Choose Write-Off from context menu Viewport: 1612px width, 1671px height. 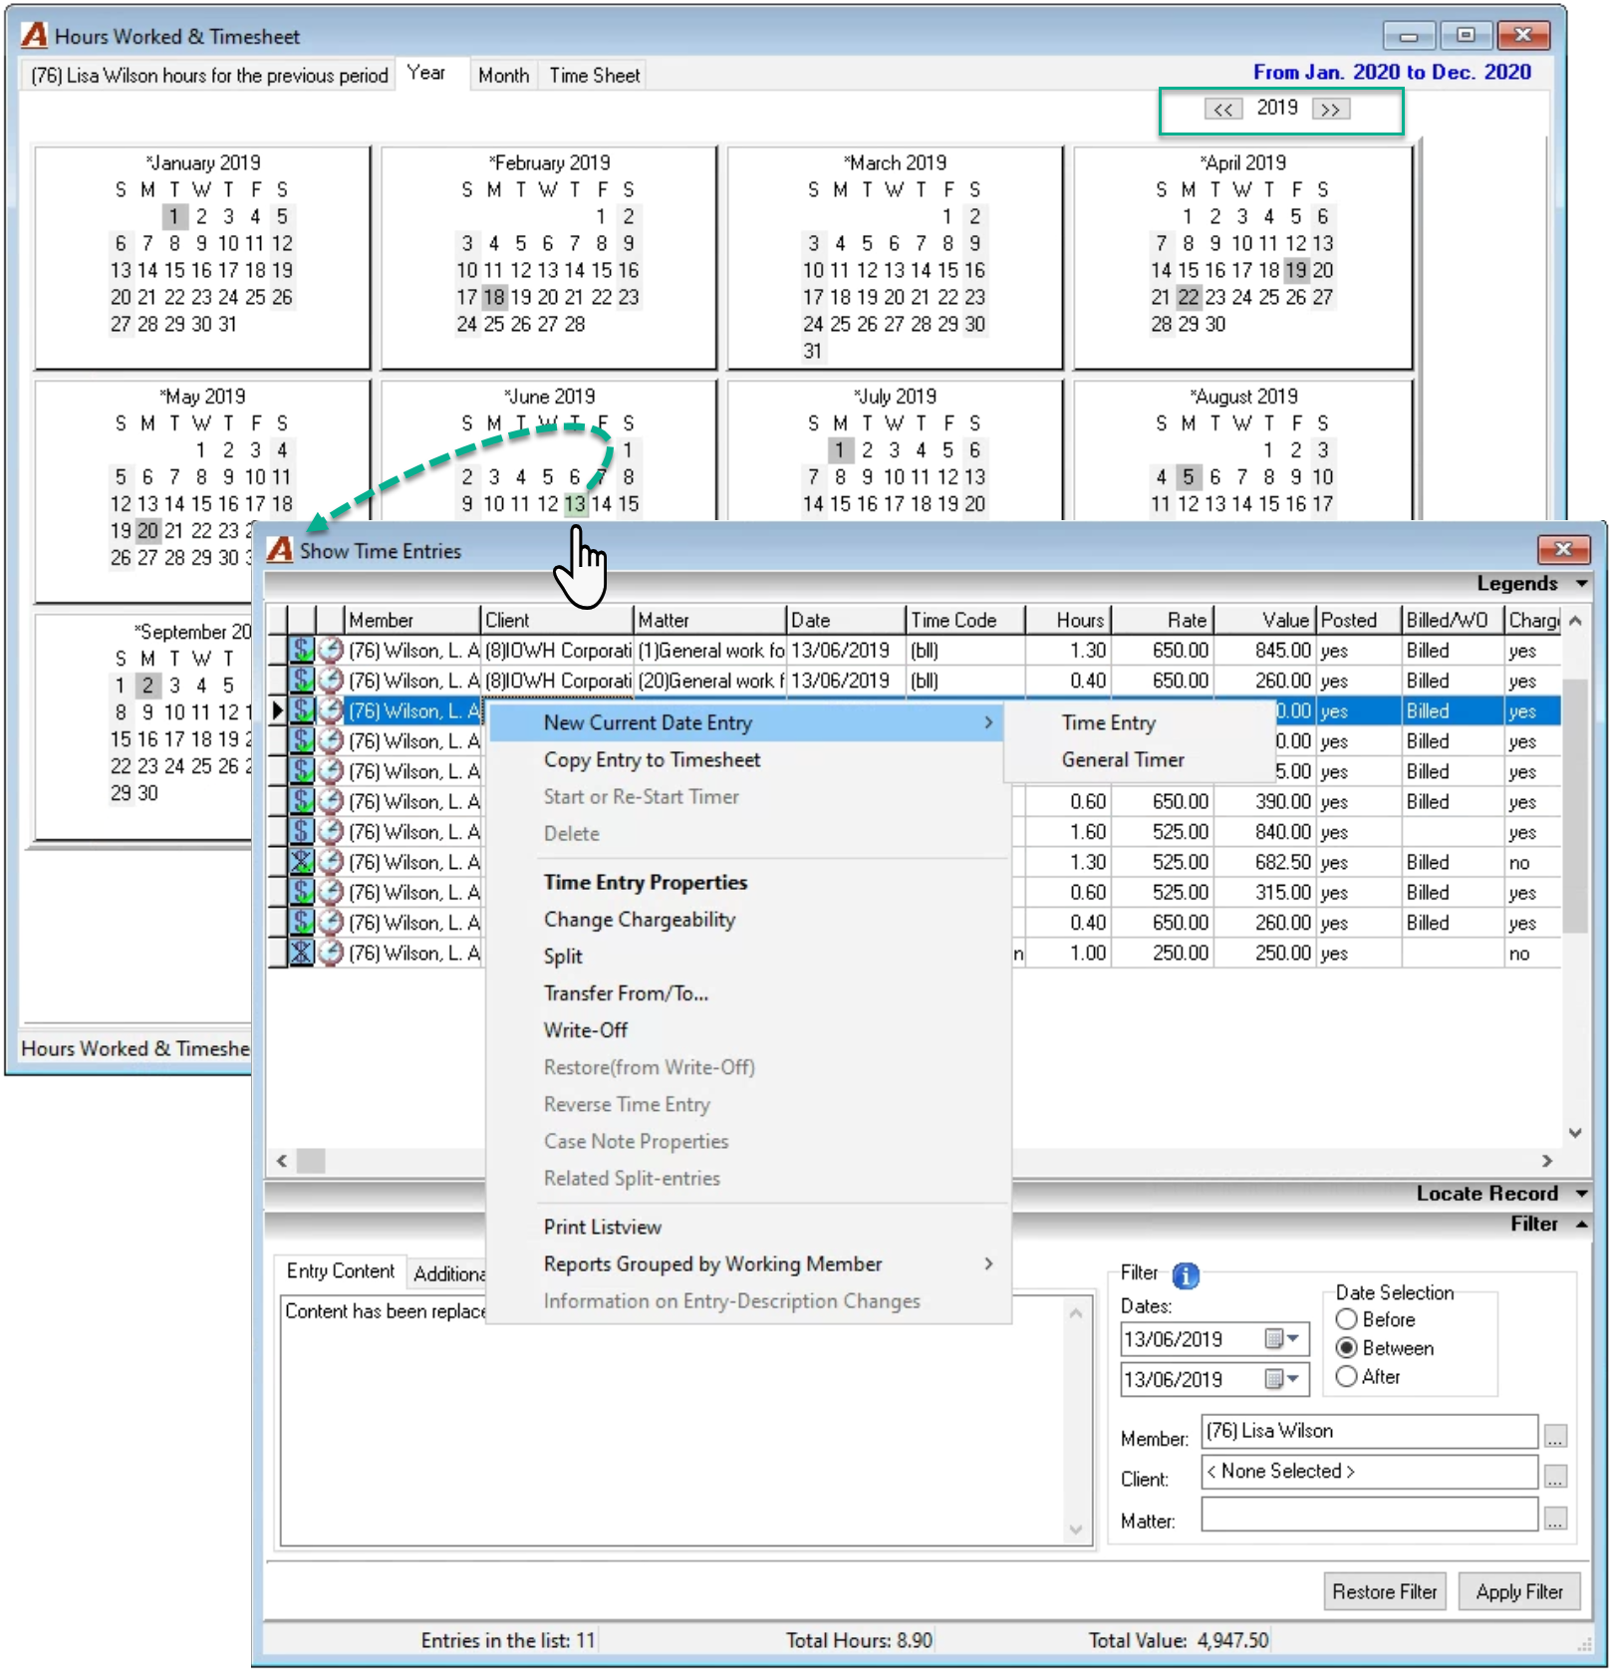click(586, 1030)
